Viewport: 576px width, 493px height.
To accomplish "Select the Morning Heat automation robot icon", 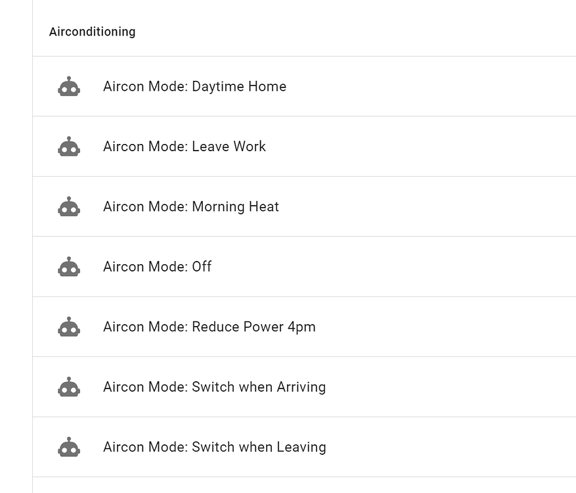I will 69,206.
